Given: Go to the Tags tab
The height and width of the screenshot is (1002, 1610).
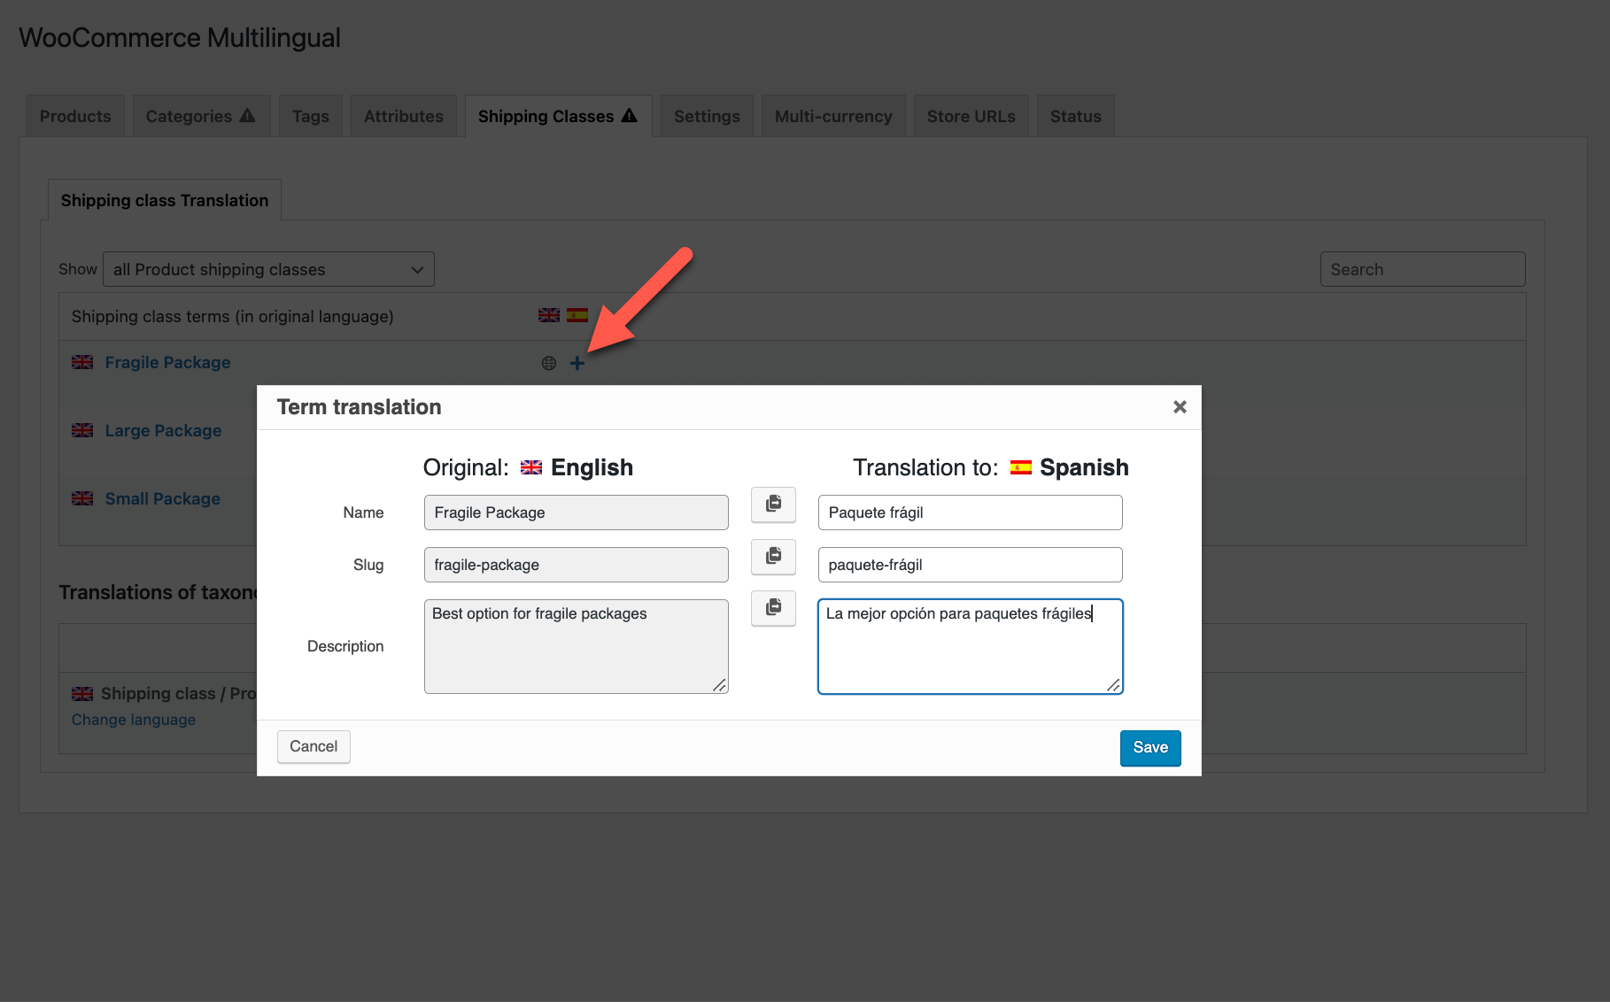Looking at the screenshot, I should [x=311, y=116].
